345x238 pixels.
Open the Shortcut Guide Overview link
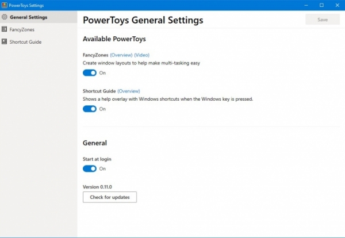point(129,91)
